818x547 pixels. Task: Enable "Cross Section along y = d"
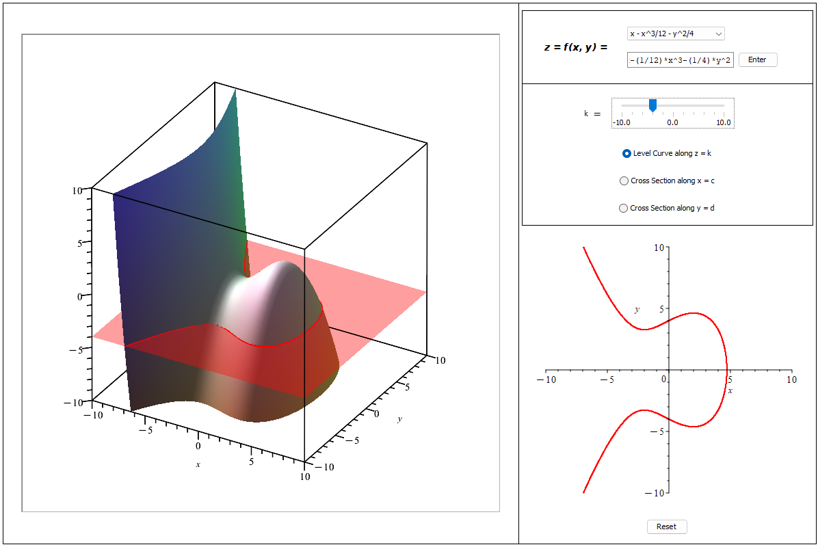(623, 208)
